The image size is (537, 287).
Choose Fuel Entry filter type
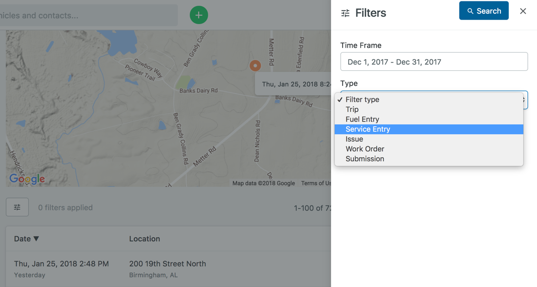(x=362, y=119)
